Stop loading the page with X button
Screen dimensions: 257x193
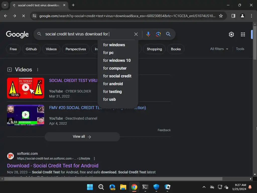tap(23, 16)
